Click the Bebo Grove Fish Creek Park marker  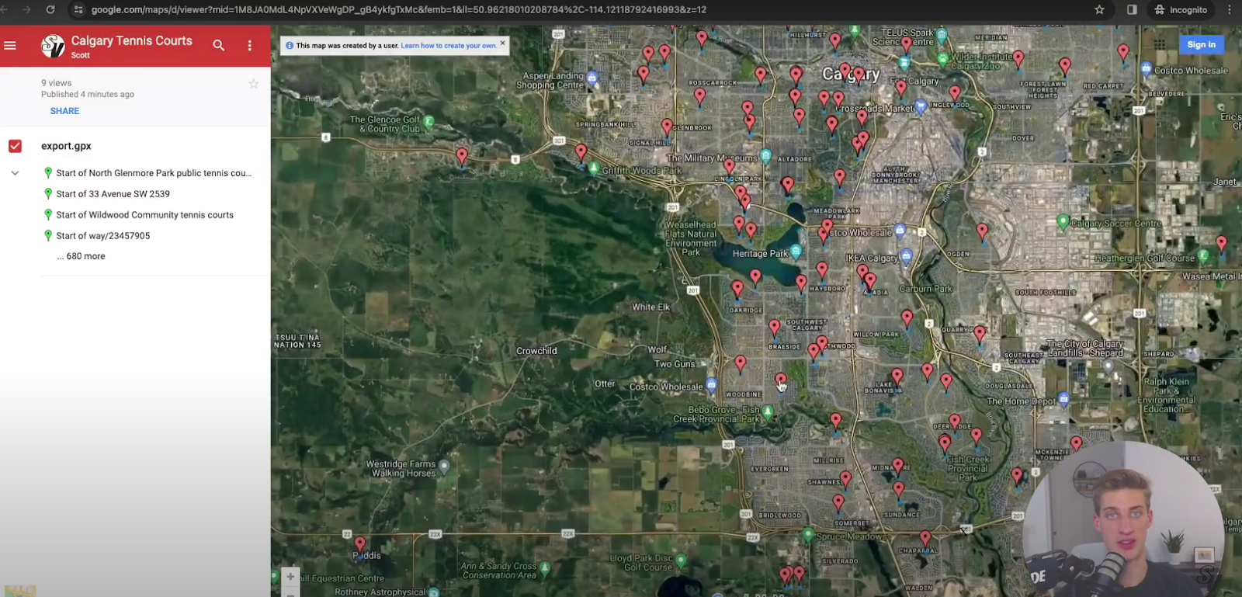(767, 412)
